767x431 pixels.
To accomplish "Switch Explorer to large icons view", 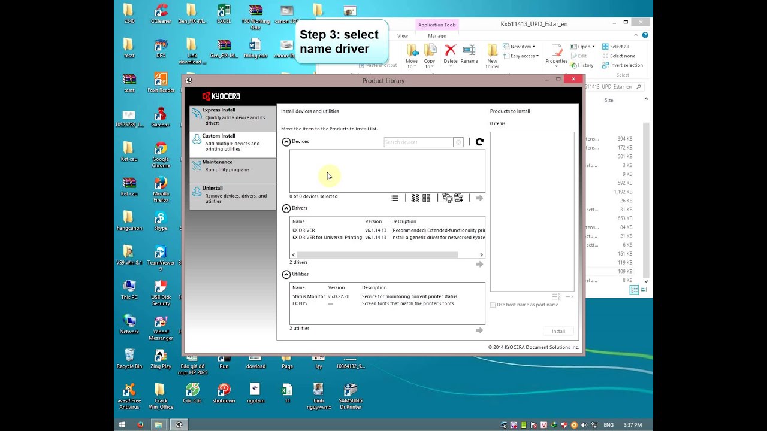I will tap(643, 290).
